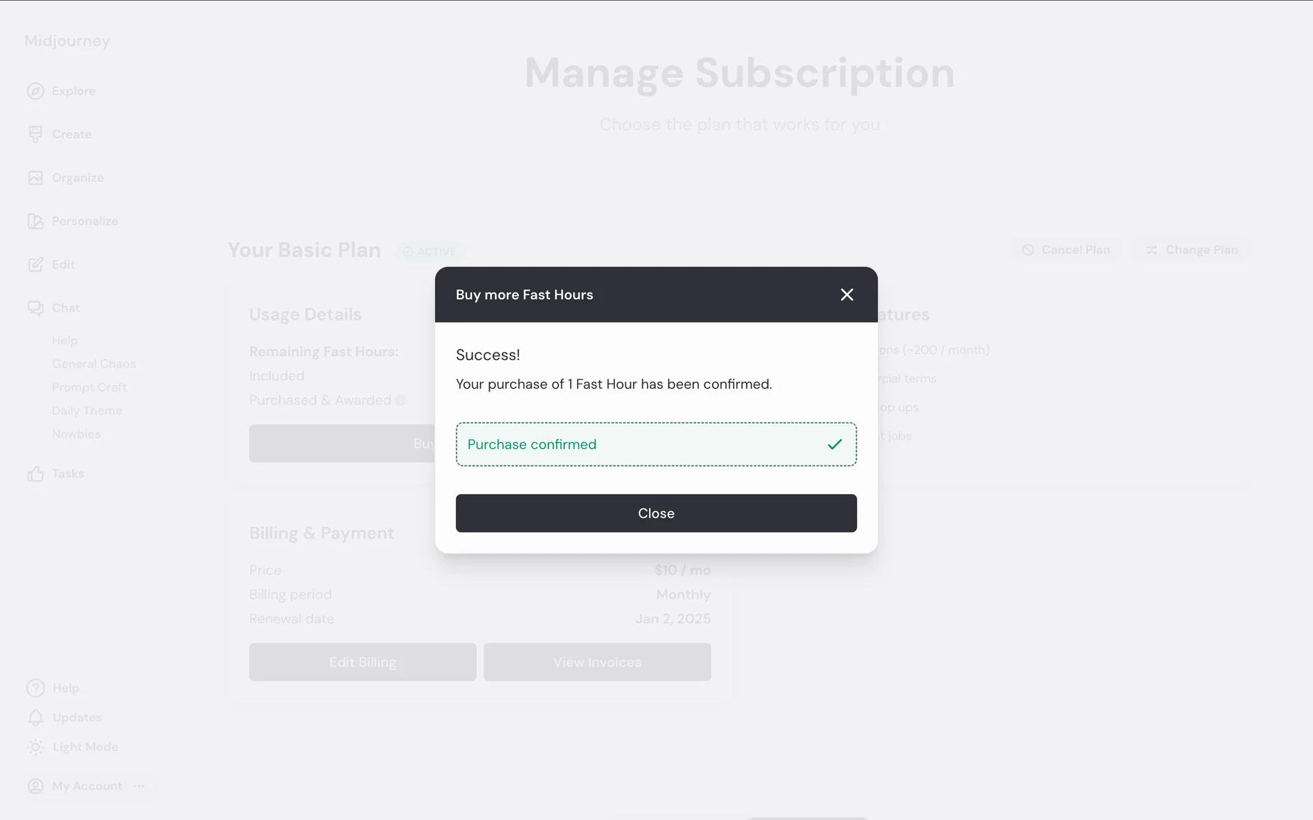
Task: Select Daily Theme chat room
Action: tap(87, 411)
